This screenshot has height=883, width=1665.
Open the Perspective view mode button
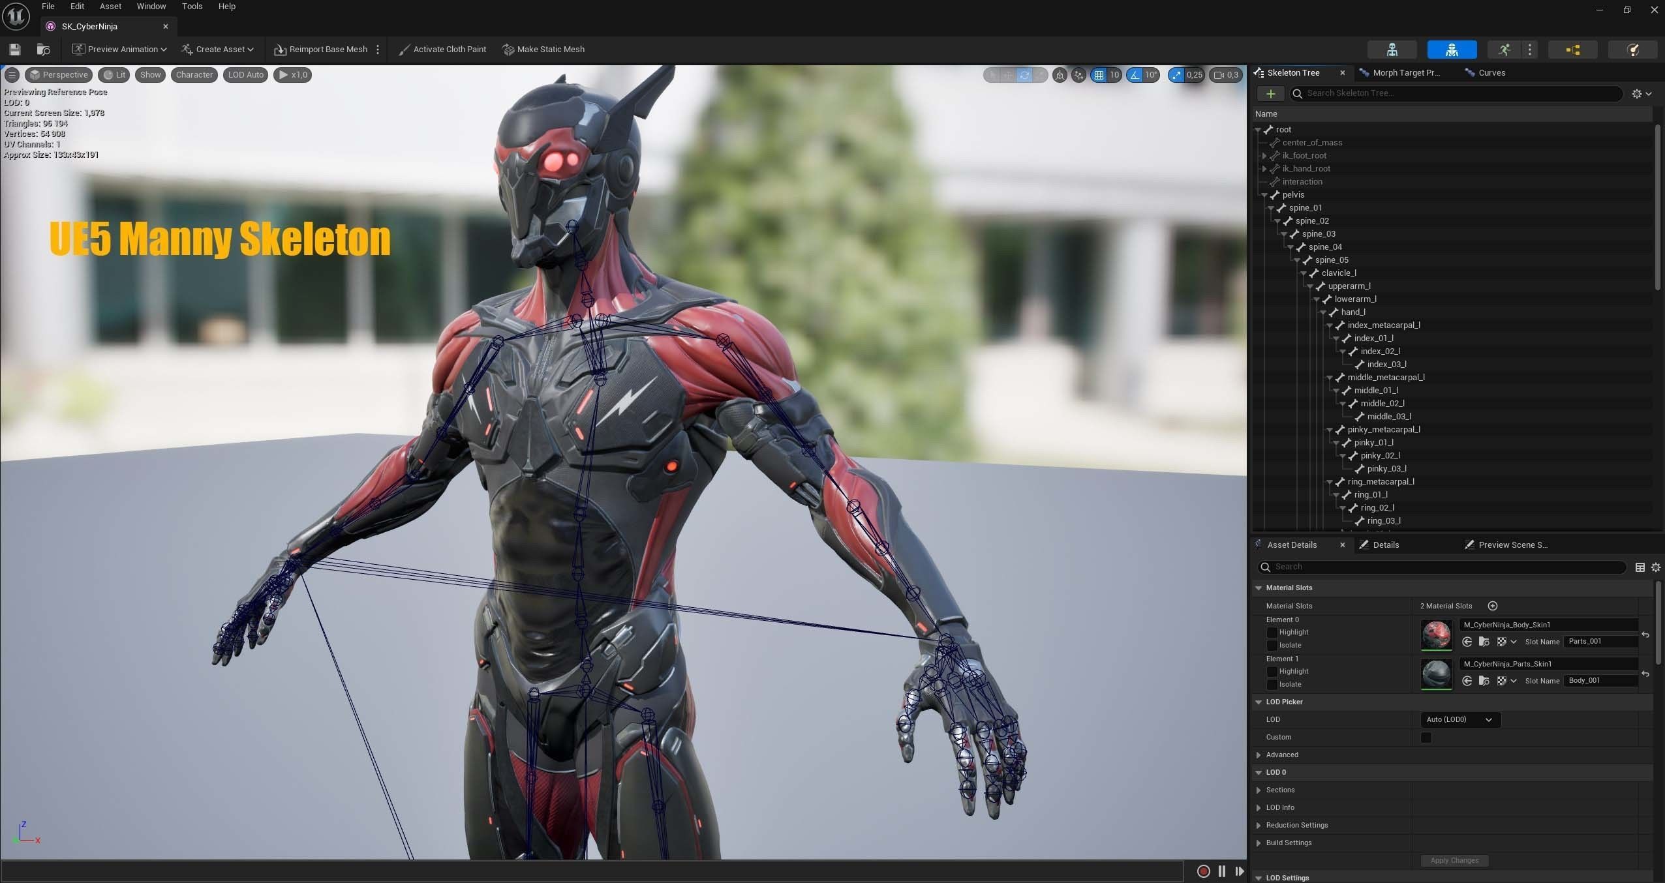(x=59, y=75)
